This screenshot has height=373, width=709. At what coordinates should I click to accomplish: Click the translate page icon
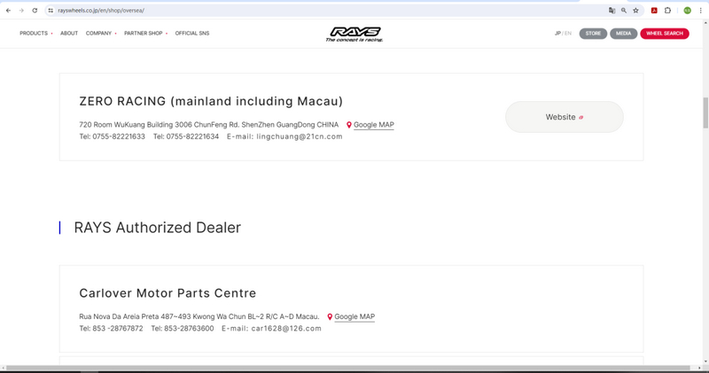click(x=612, y=11)
